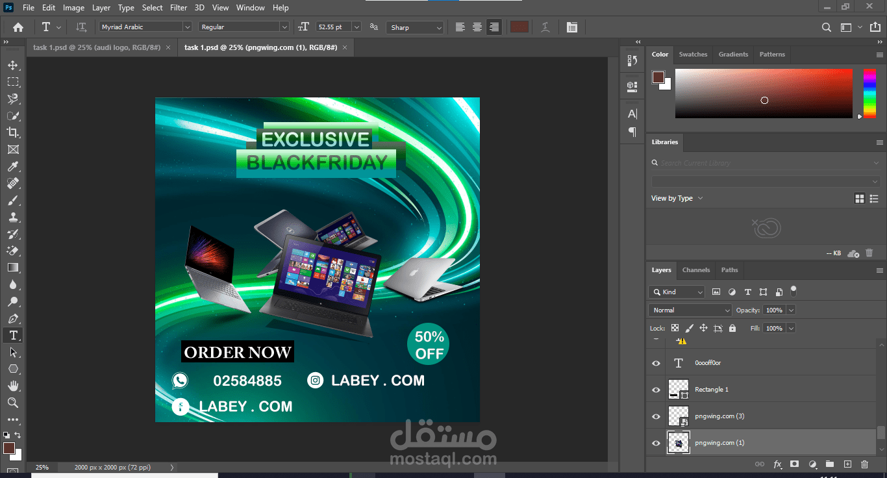Select the Hand tool

(x=12, y=386)
